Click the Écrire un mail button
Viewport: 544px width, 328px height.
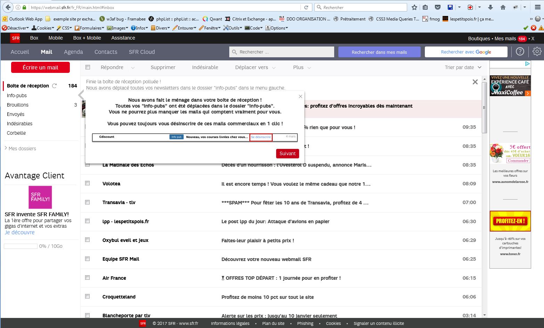(40, 67)
